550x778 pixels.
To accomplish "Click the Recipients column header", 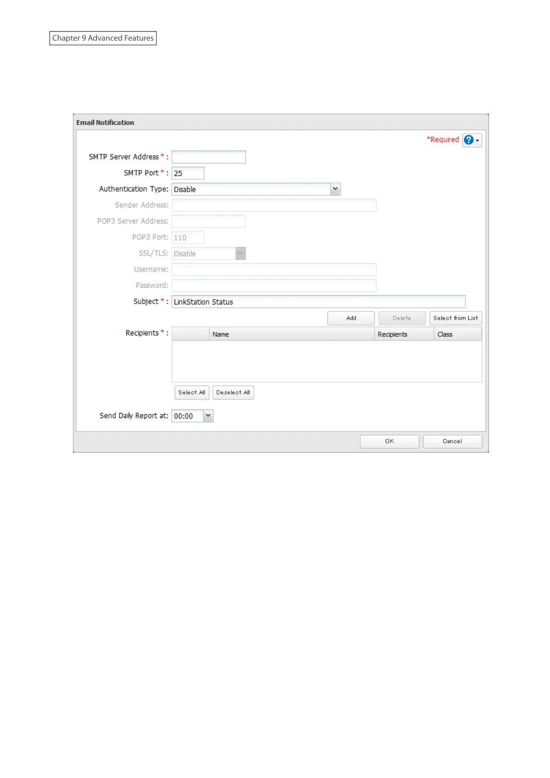I will [x=404, y=334].
